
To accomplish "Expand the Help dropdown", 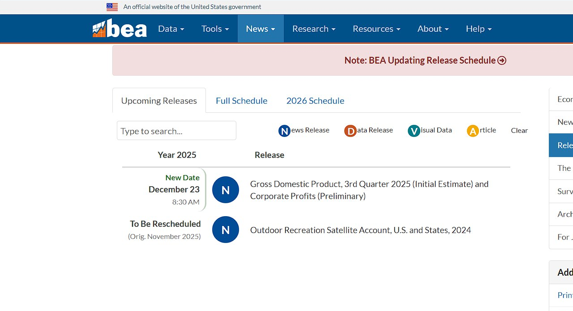I will click(478, 28).
